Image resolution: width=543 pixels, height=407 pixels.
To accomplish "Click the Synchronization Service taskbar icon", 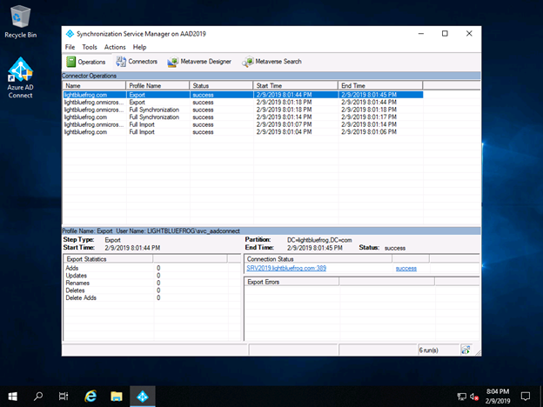I will coord(143,397).
